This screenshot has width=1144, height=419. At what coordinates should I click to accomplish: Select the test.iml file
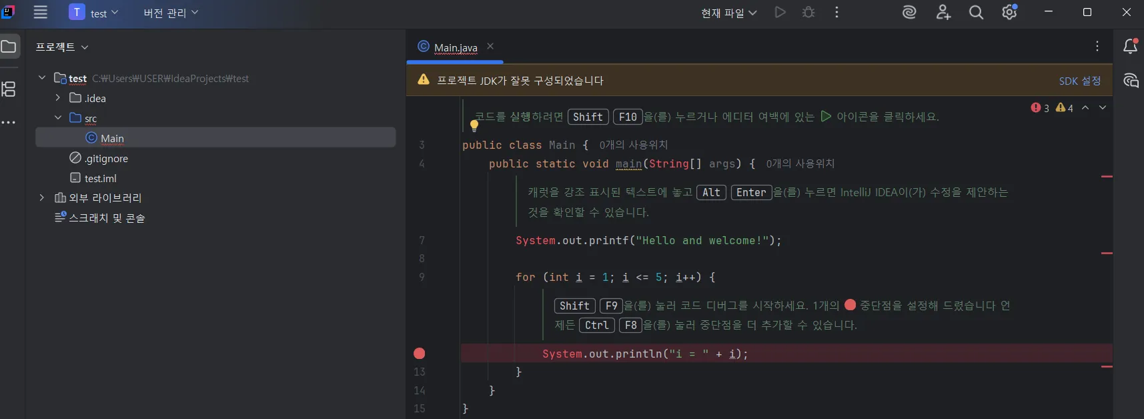point(93,178)
